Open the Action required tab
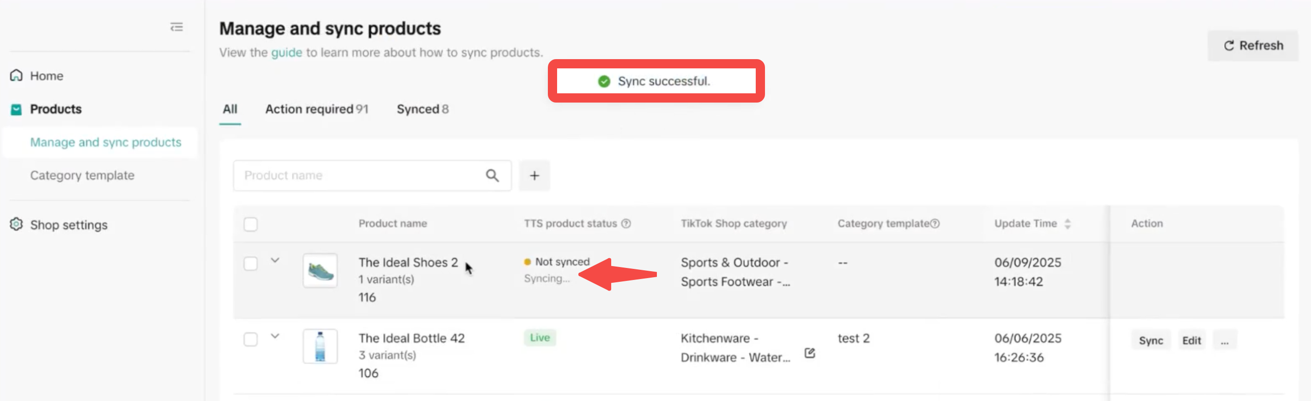 [316, 109]
